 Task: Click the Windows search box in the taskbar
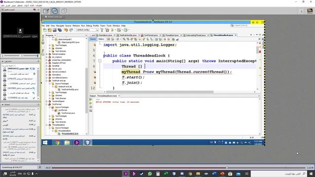tap(279, 174)
